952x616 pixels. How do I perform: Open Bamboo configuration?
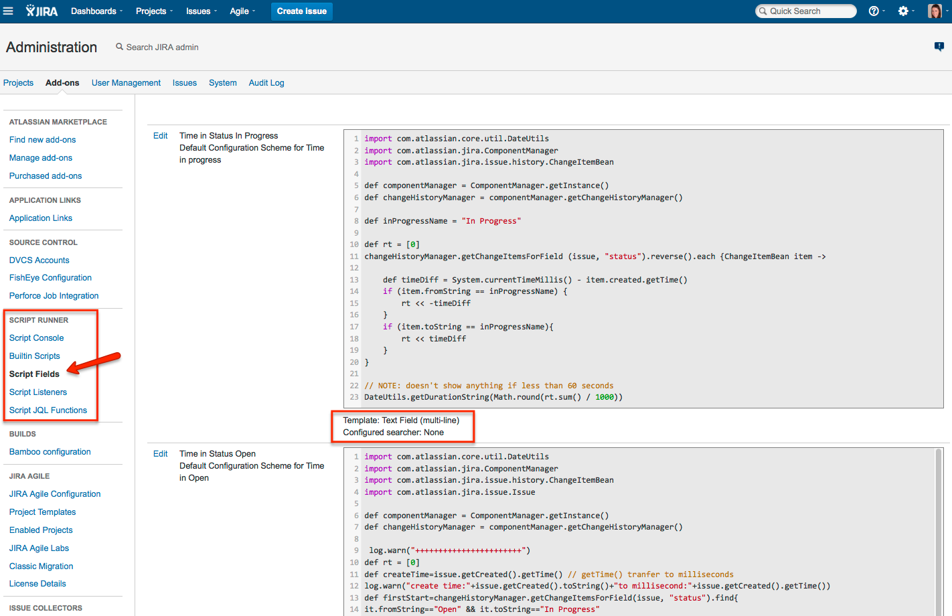point(50,451)
